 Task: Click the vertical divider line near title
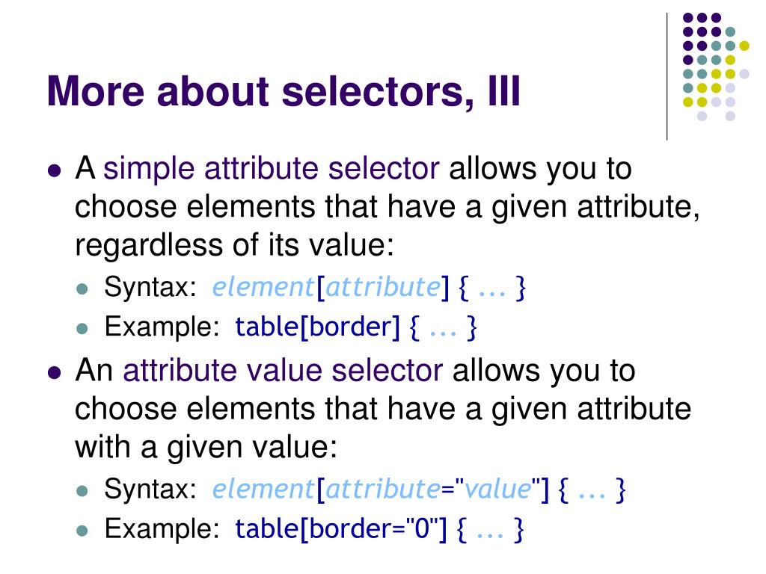point(667,77)
